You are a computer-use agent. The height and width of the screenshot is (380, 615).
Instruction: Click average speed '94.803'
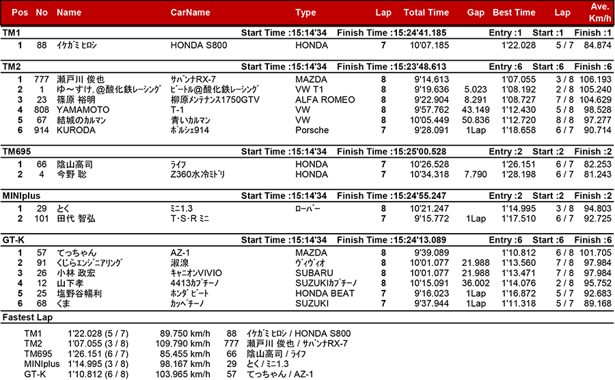point(597,209)
